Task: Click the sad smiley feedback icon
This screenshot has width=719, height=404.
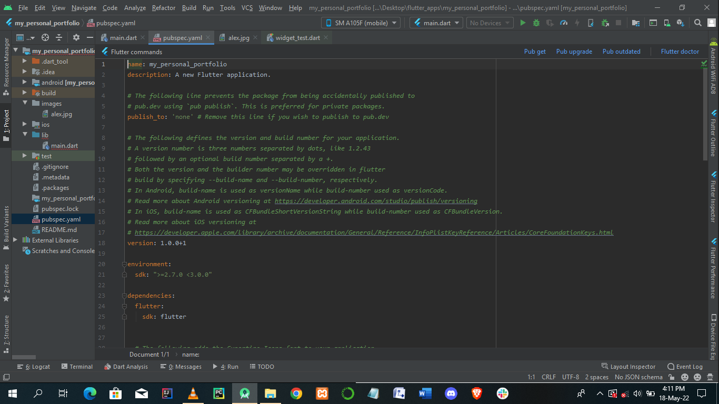Action: pyautogui.click(x=697, y=377)
